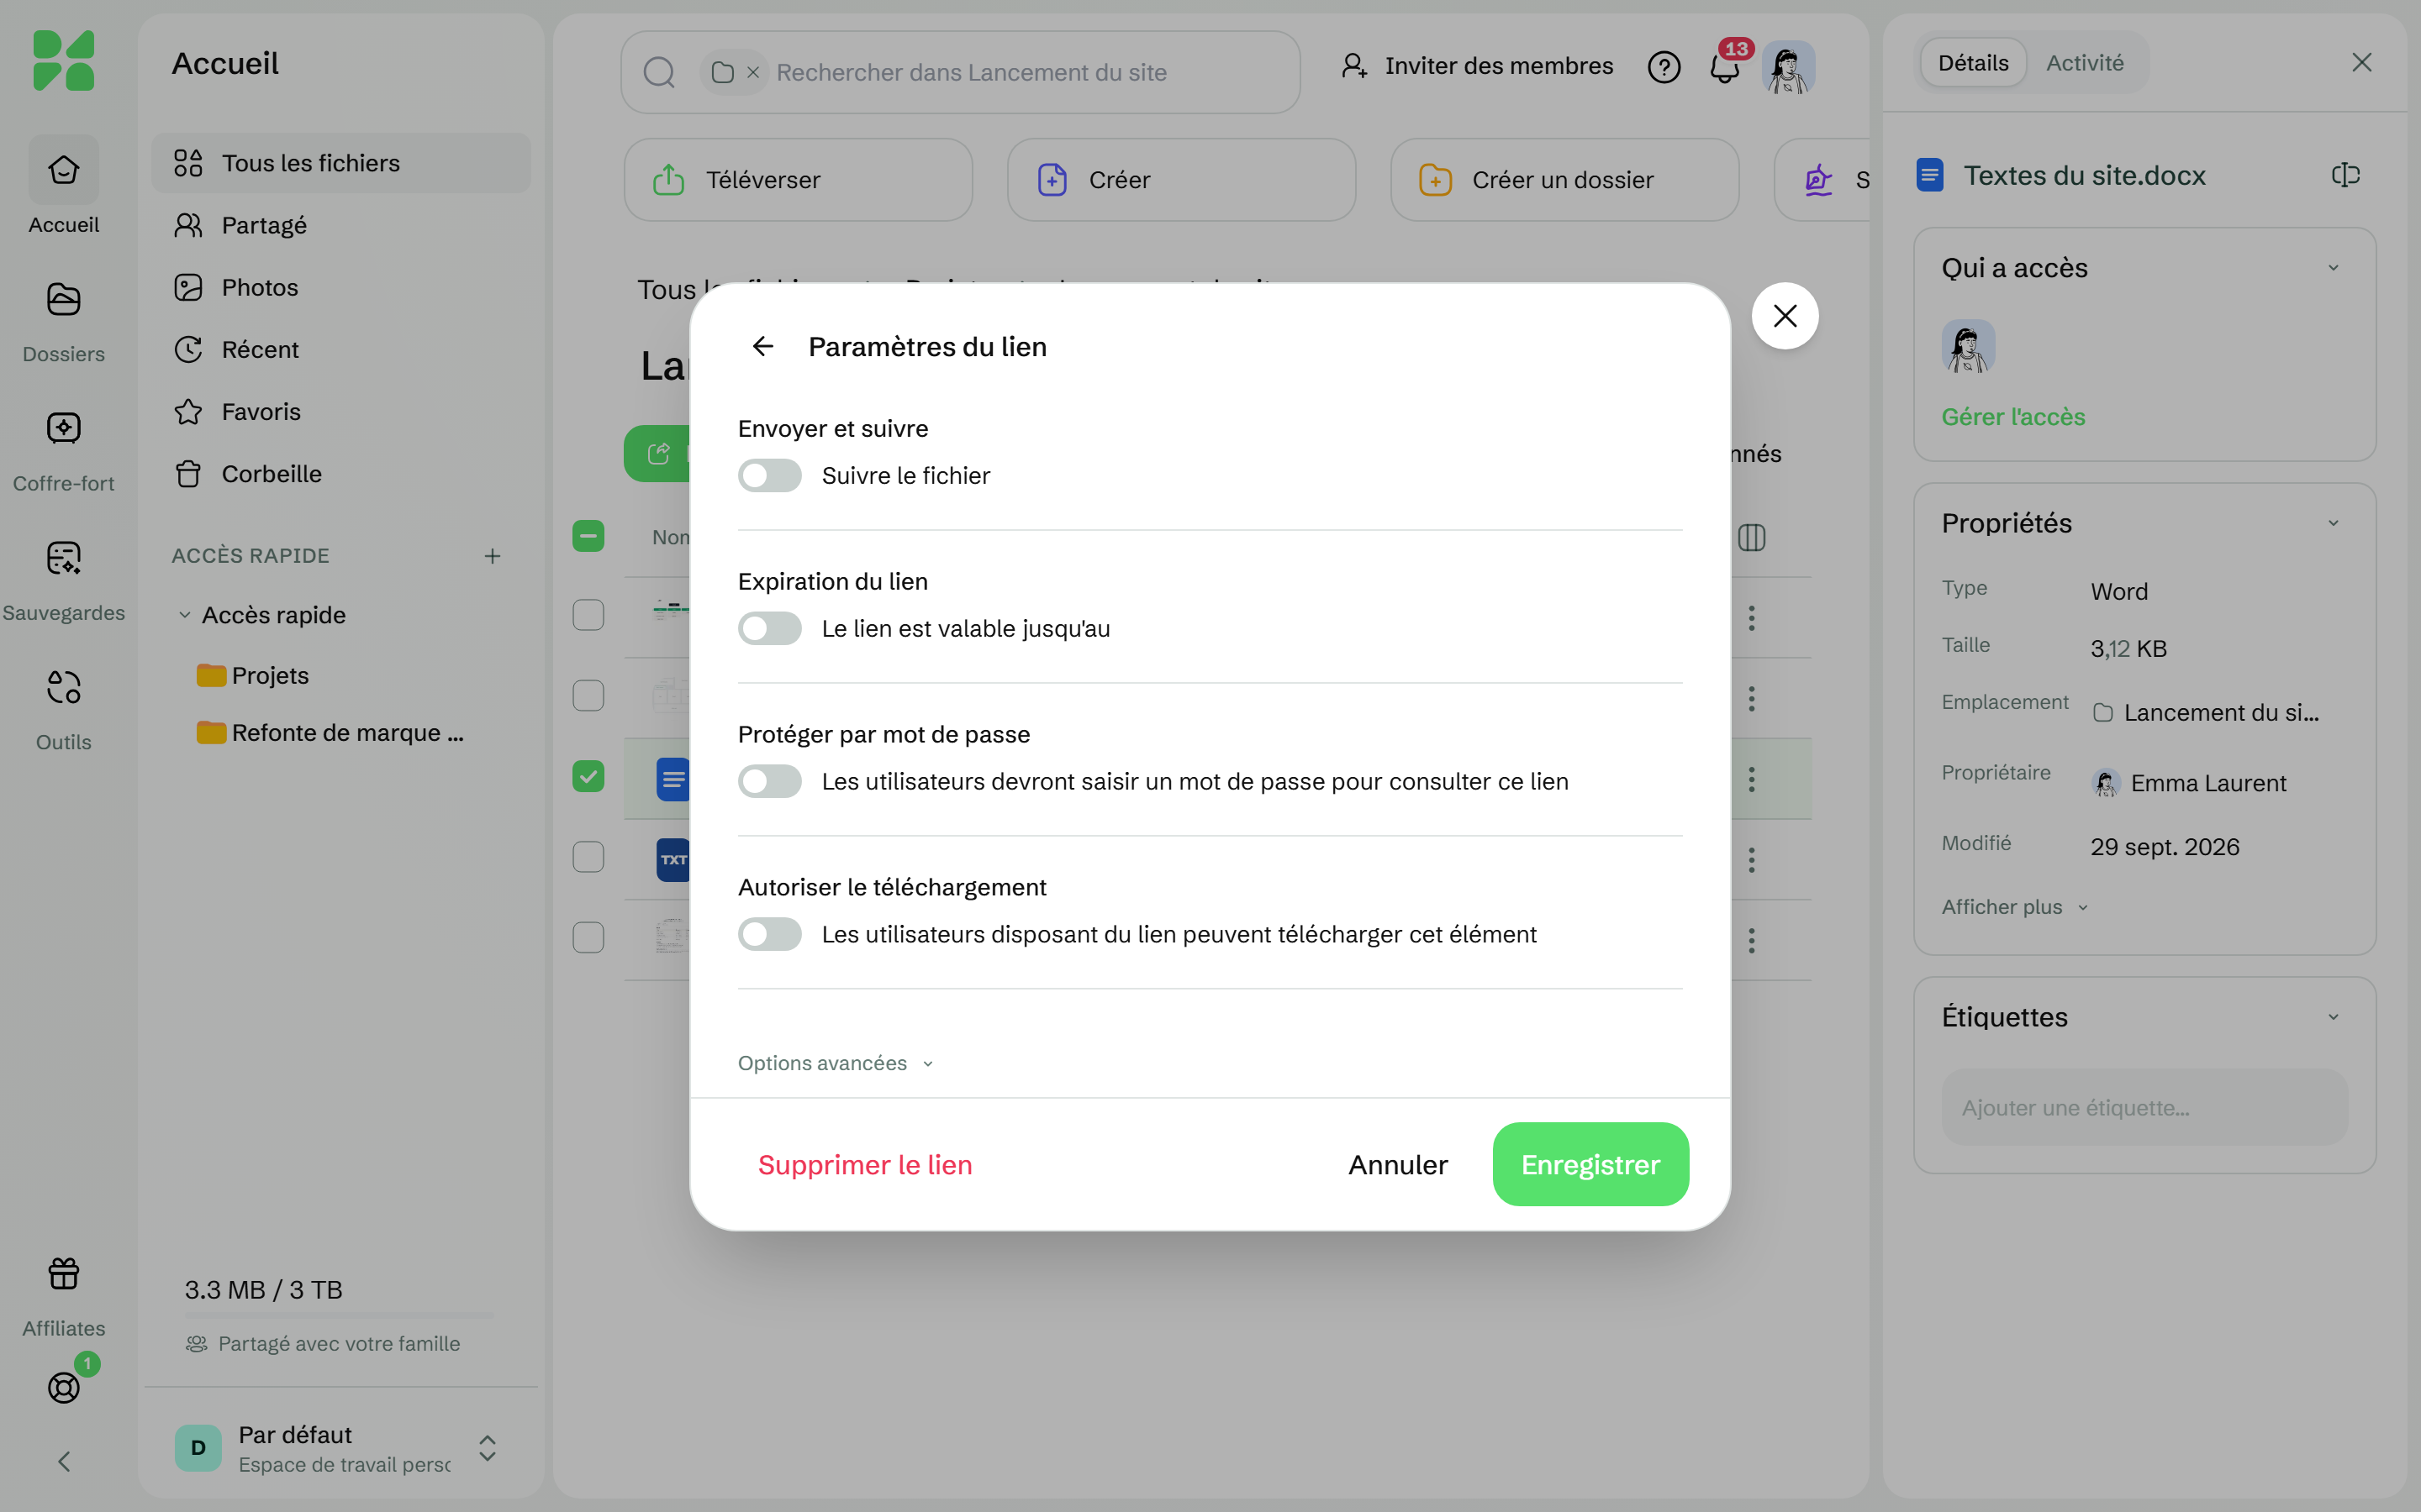The width and height of the screenshot is (2421, 1512).
Task: Click the Gérer l'accès link
Action: [2012, 417]
